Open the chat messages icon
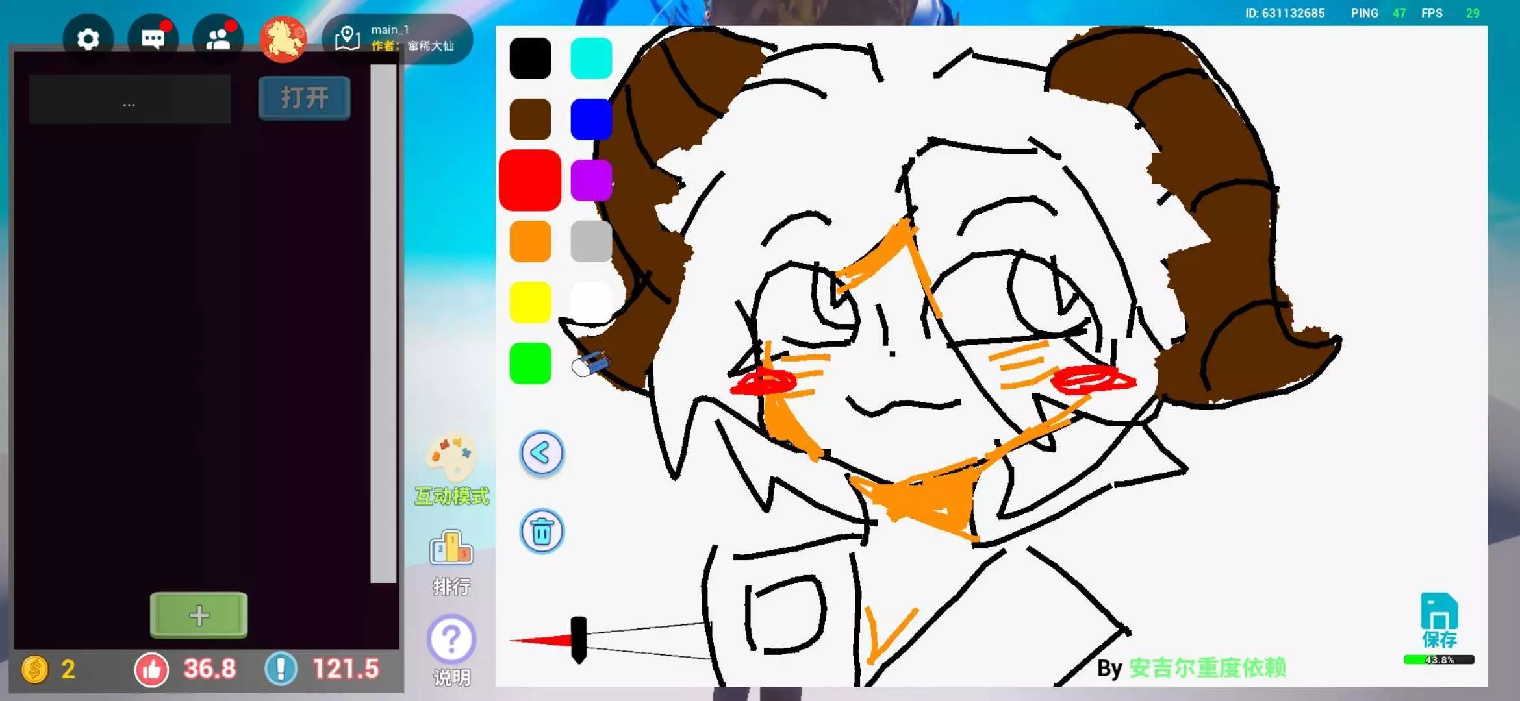Image resolution: width=1520 pixels, height=701 pixels. 153,39
